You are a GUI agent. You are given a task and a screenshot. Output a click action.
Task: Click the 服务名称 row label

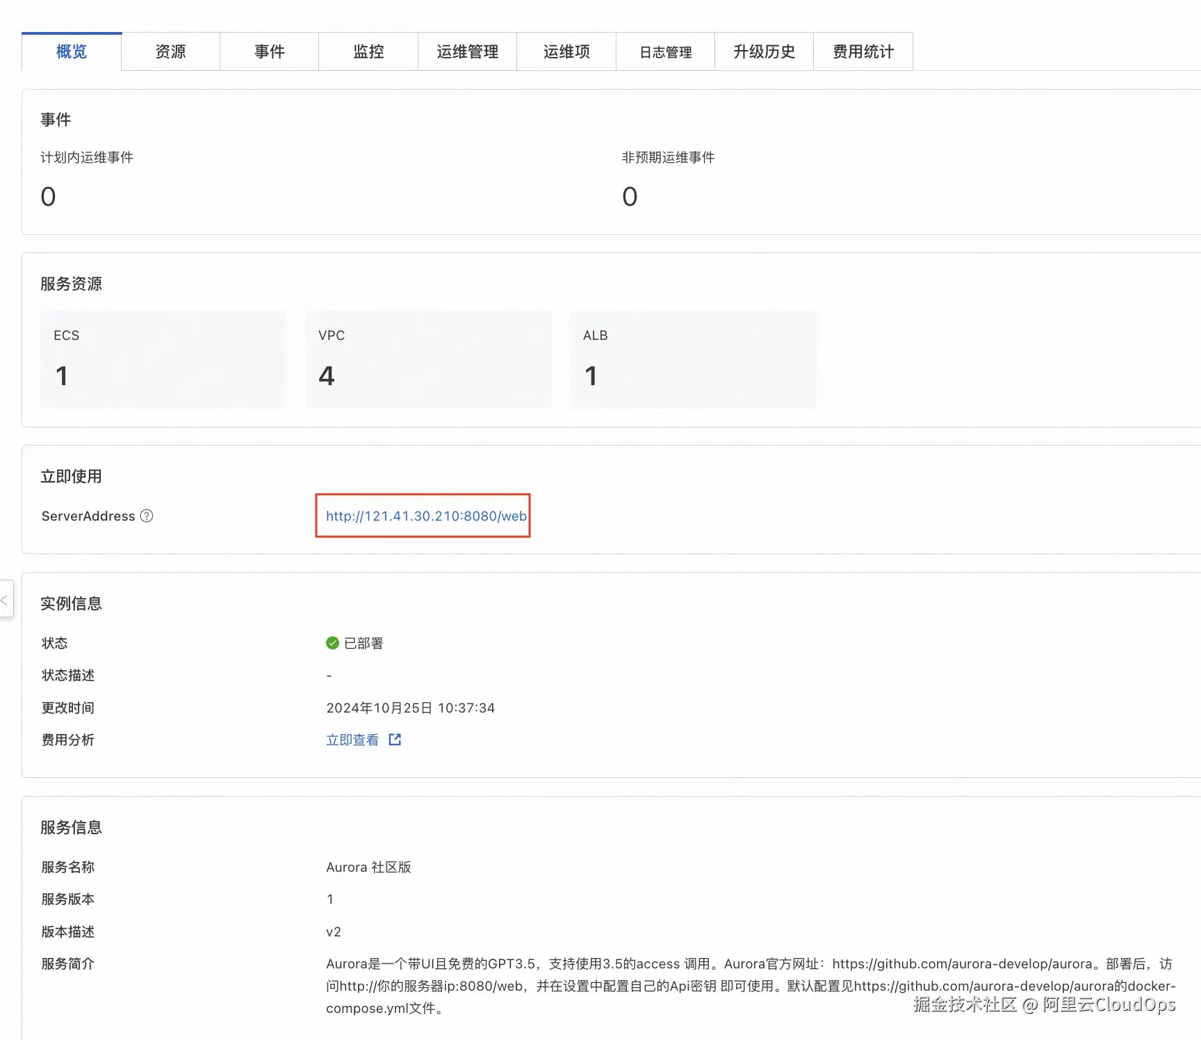[x=67, y=867]
